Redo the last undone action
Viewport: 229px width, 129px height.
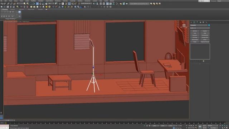pos(5,4)
